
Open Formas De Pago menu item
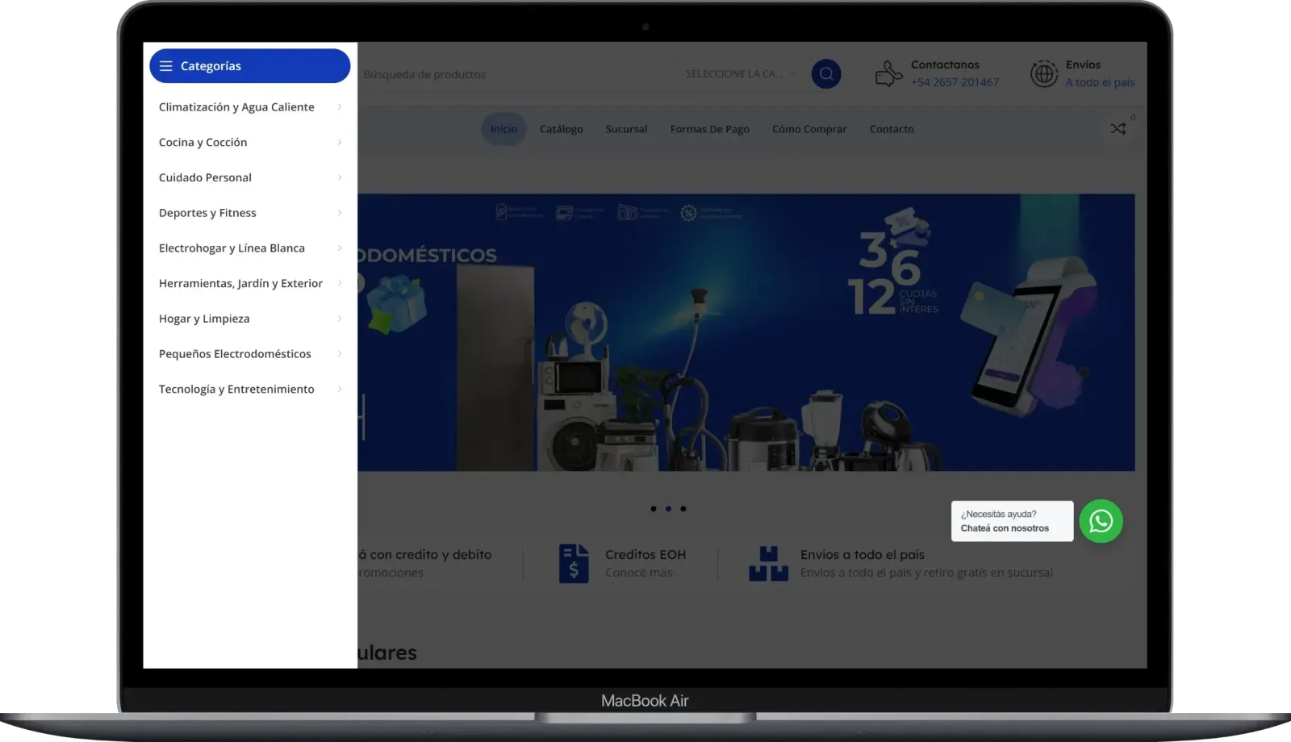(x=709, y=129)
